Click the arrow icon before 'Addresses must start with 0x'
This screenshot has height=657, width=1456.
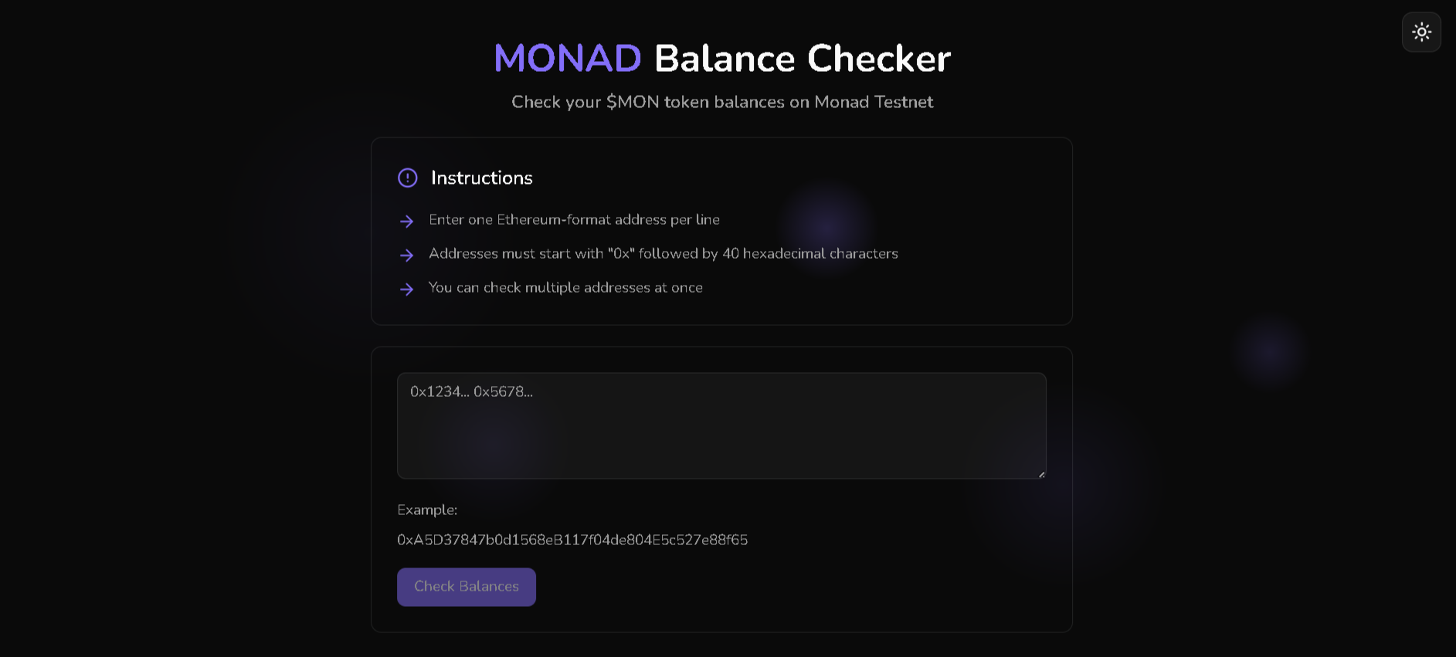point(406,256)
